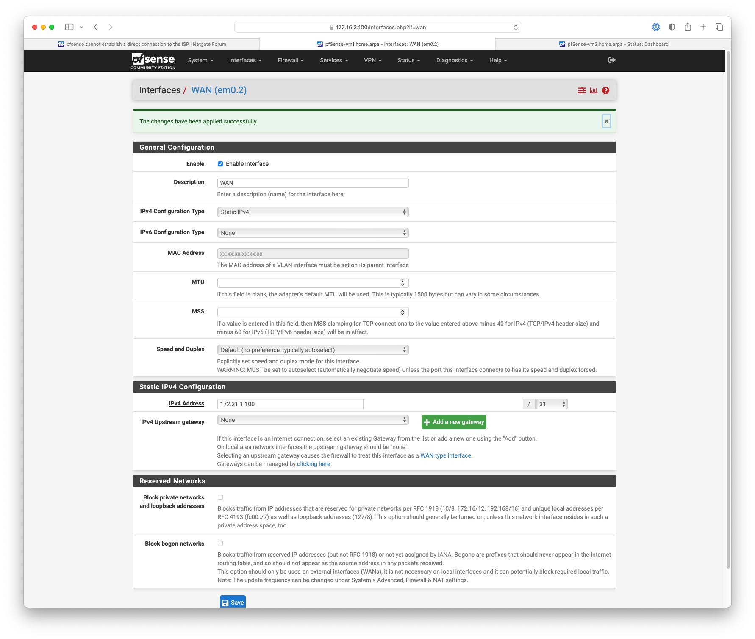This screenshot has height=639, width=755.
Task: Select the pfSense-vm1 Interfaces WAN tab
Action: coord(377,44)
